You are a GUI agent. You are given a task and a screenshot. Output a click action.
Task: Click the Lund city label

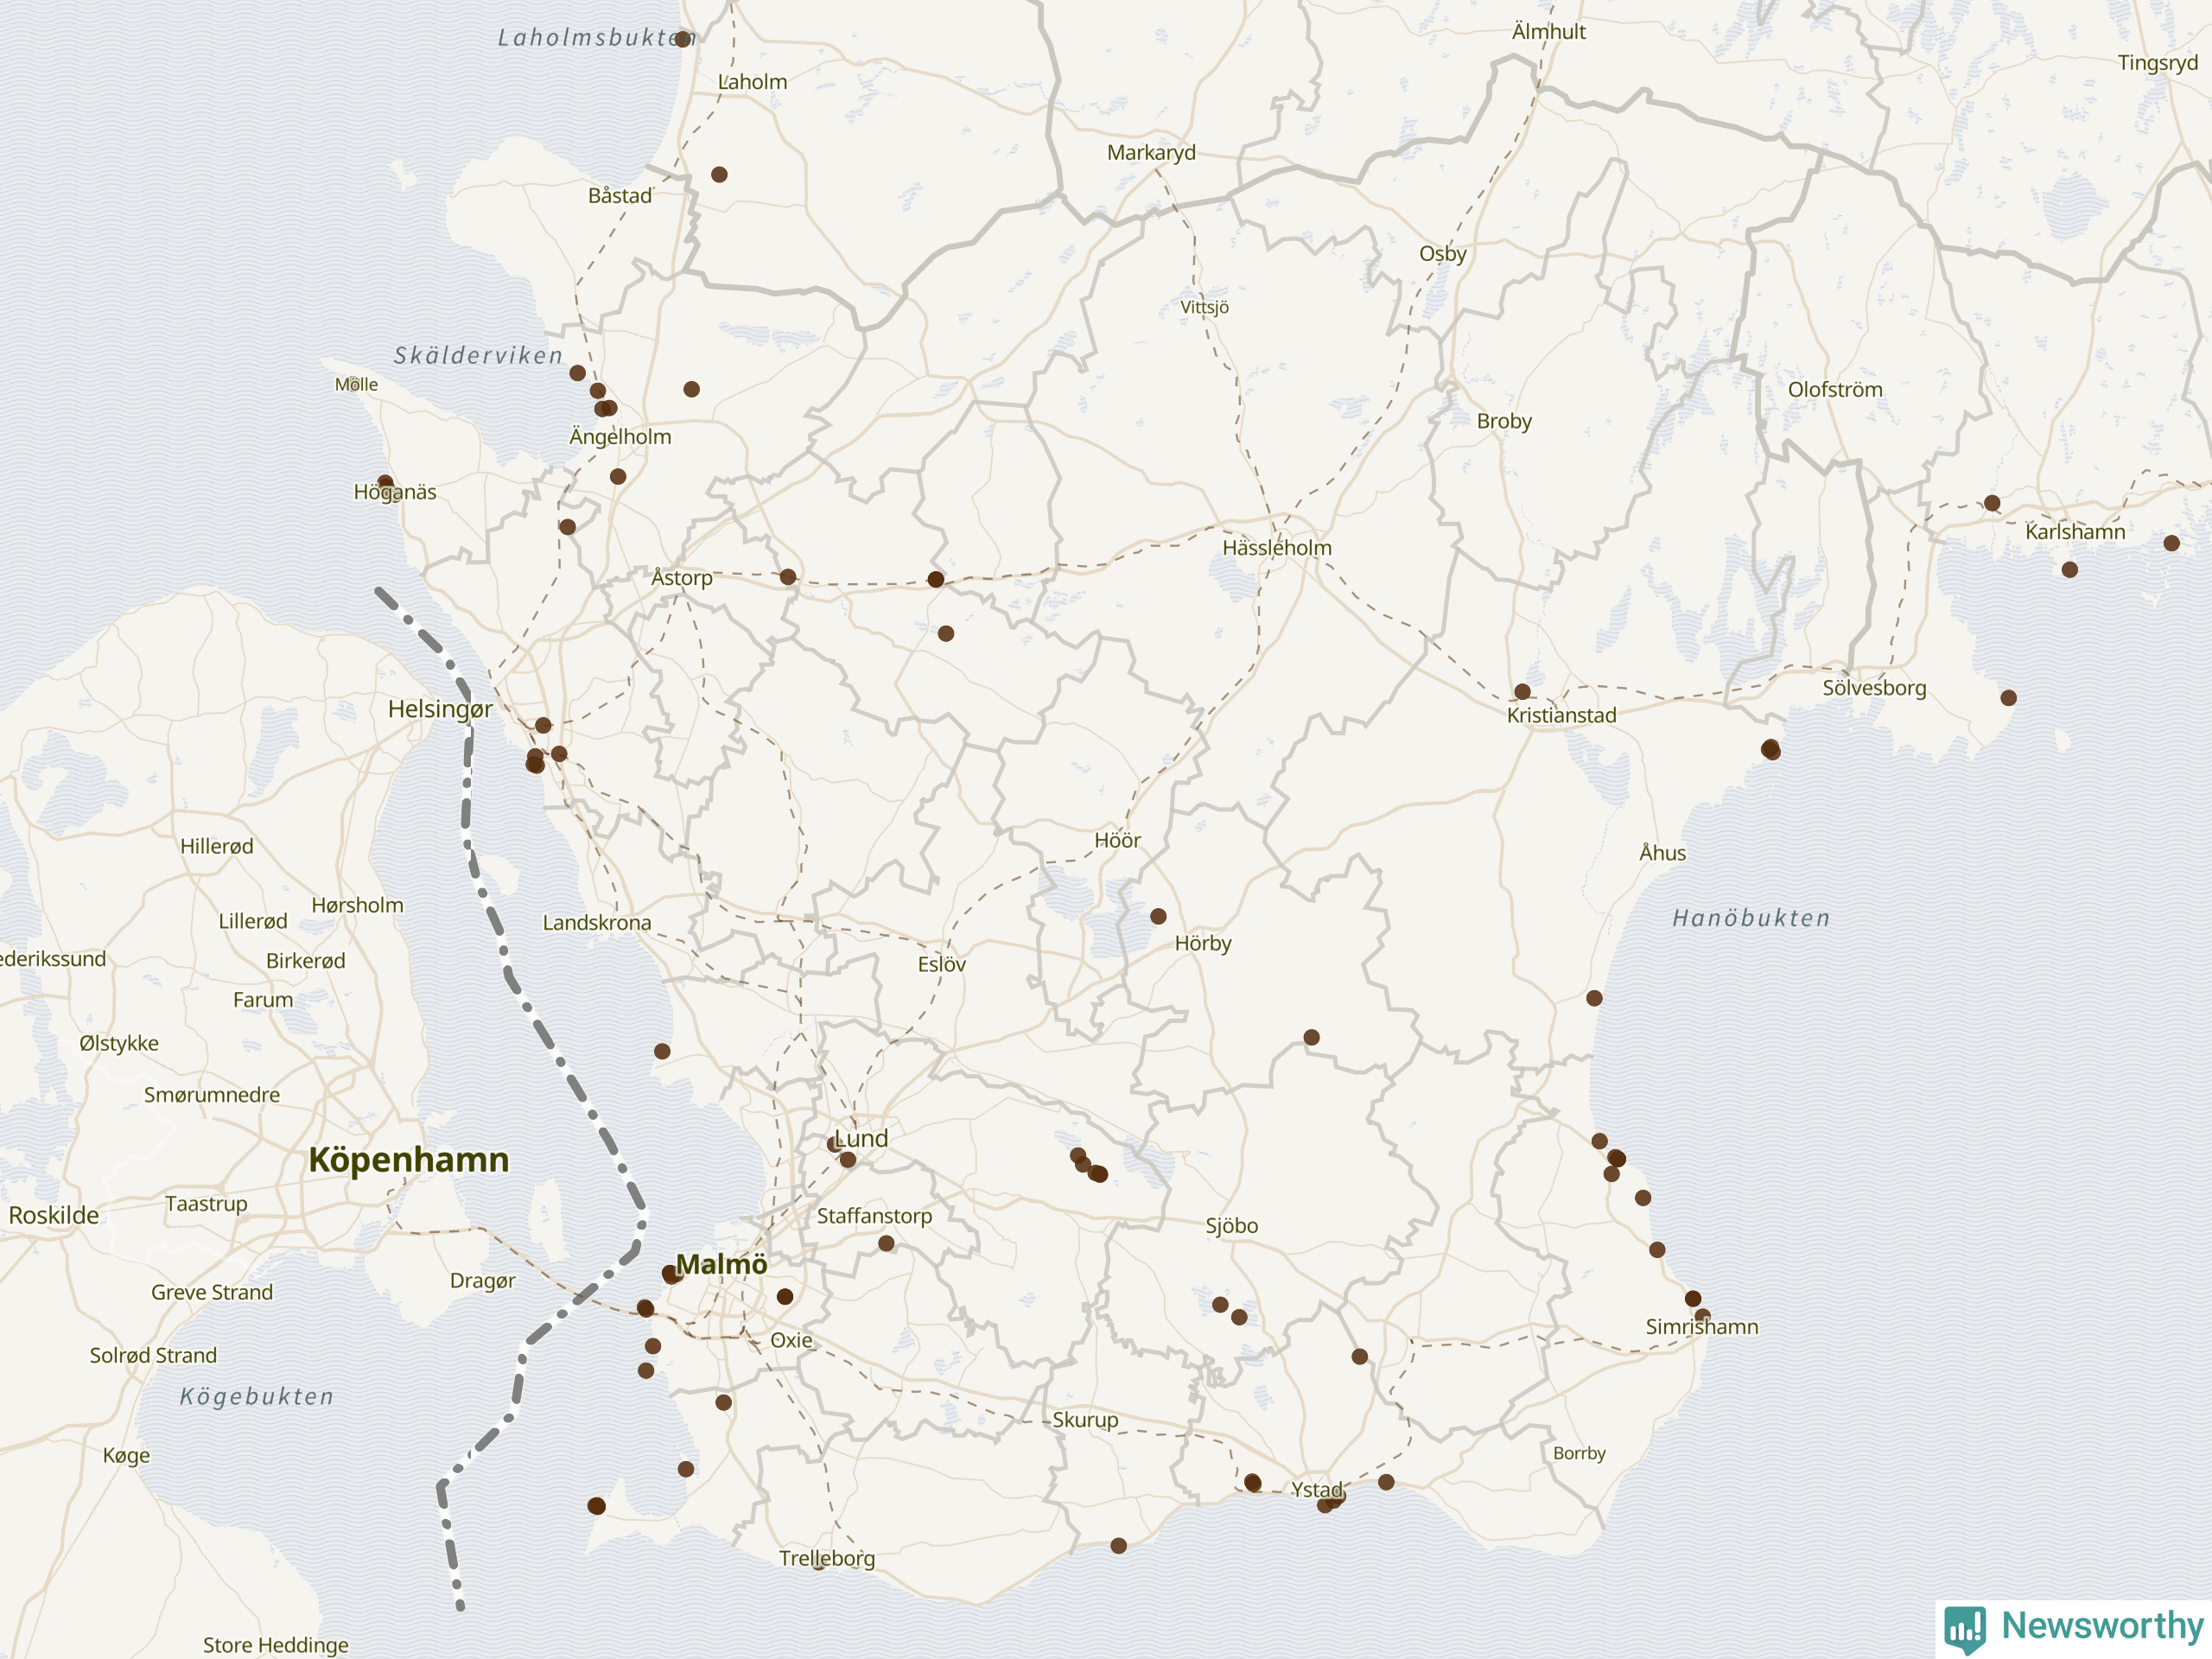[861, 1139]
